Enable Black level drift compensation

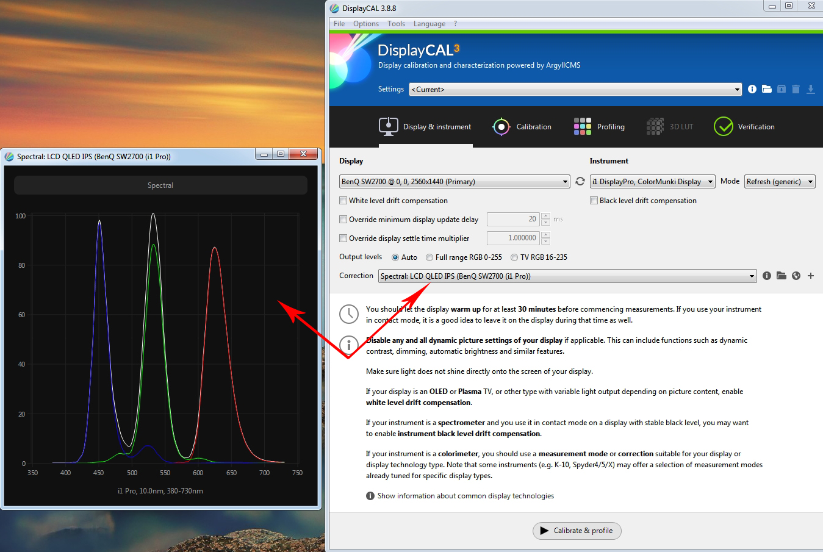pyautogui.click(x=594, y=201)
